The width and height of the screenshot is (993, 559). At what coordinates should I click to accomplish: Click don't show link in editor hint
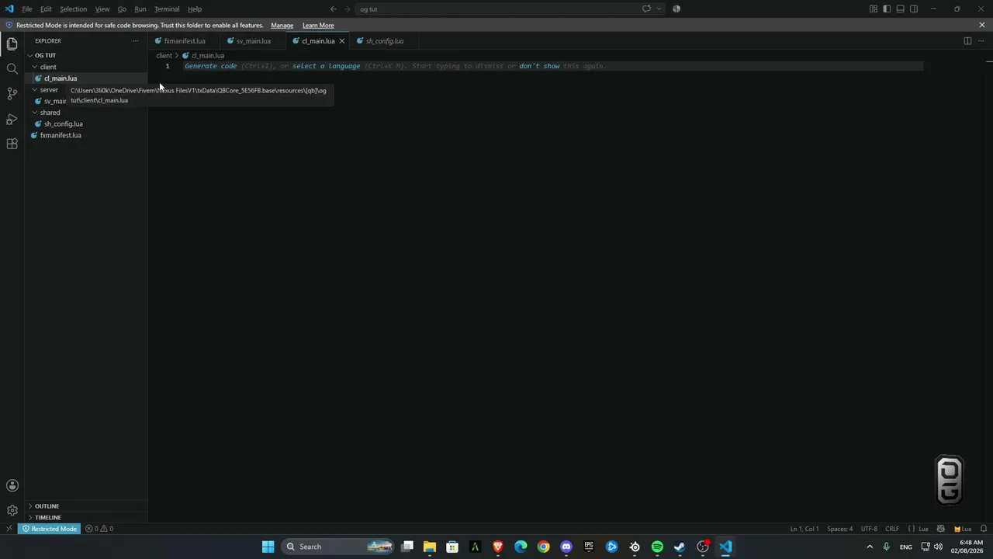click(539, 66)
